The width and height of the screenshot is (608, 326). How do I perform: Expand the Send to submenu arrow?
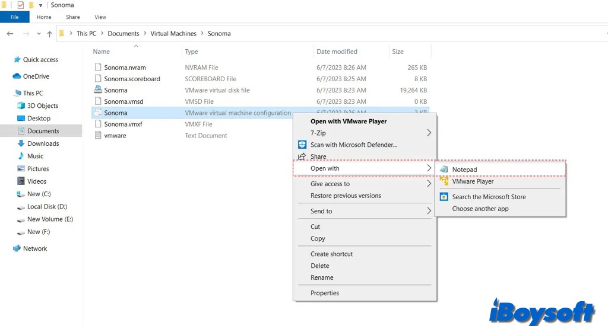tap(429, 211)
